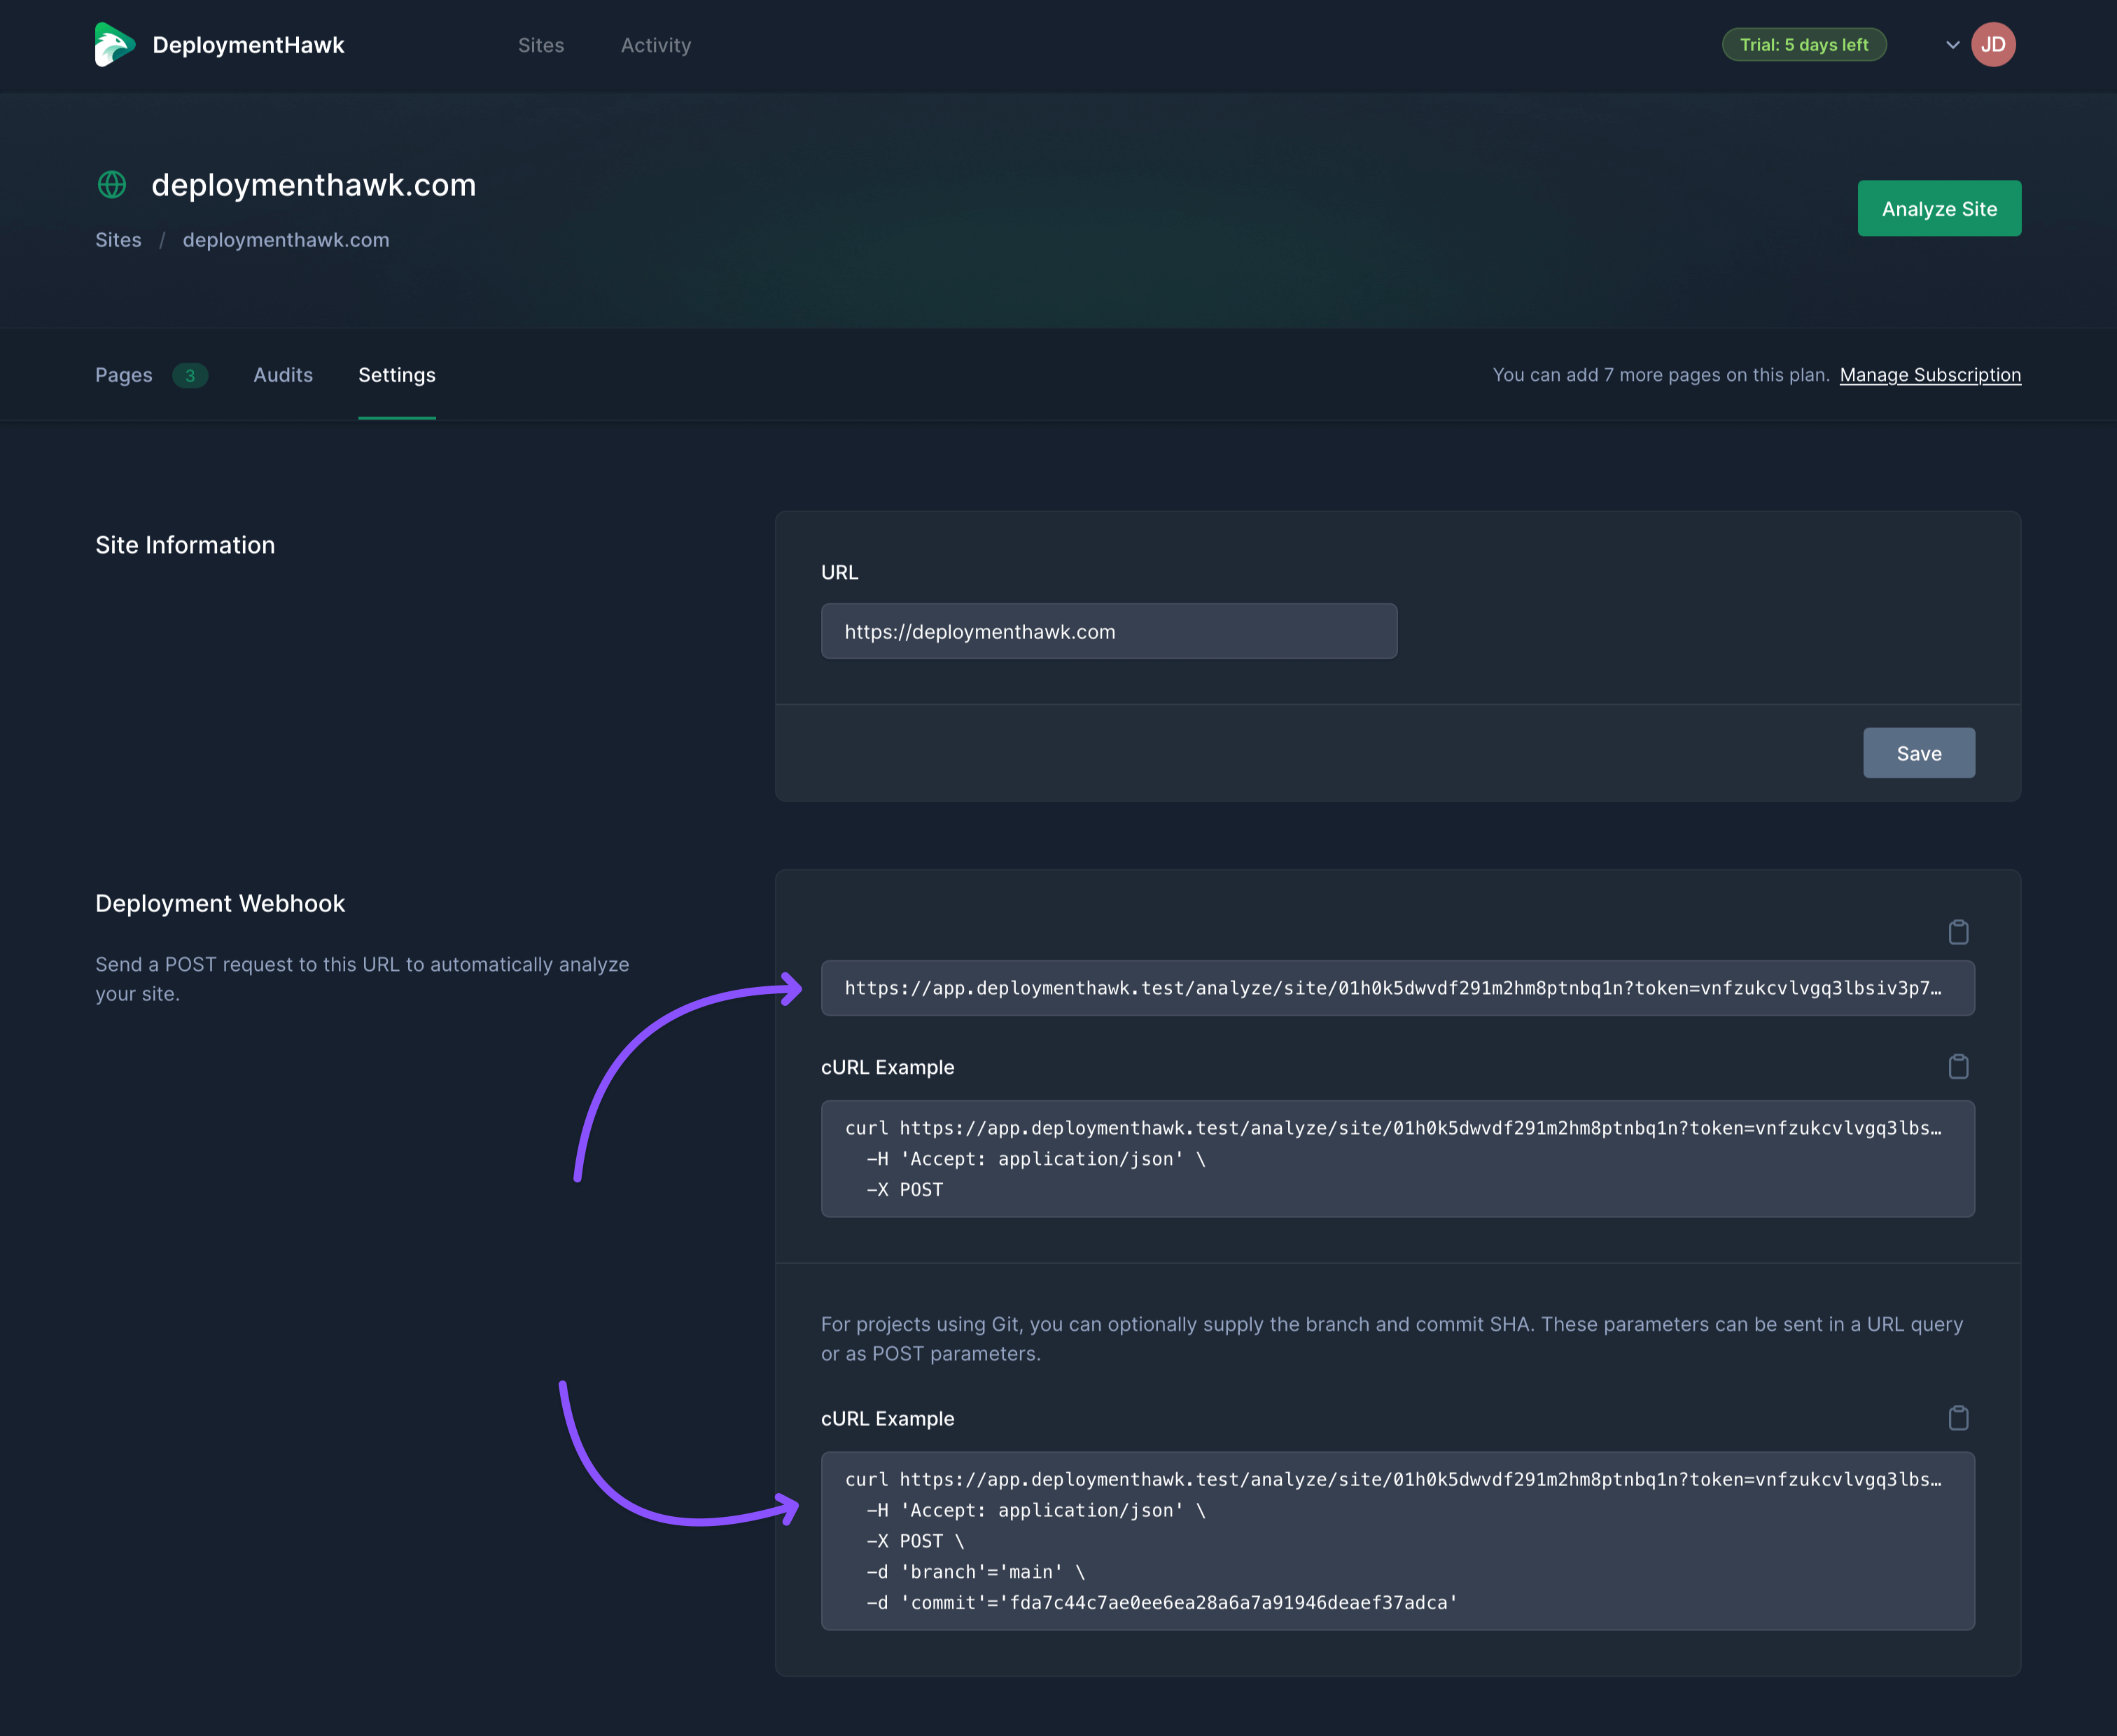This screenshot has height=1736, width=2117.
Task: Click the Pages count badge showing 3
Action: (188, 374)
